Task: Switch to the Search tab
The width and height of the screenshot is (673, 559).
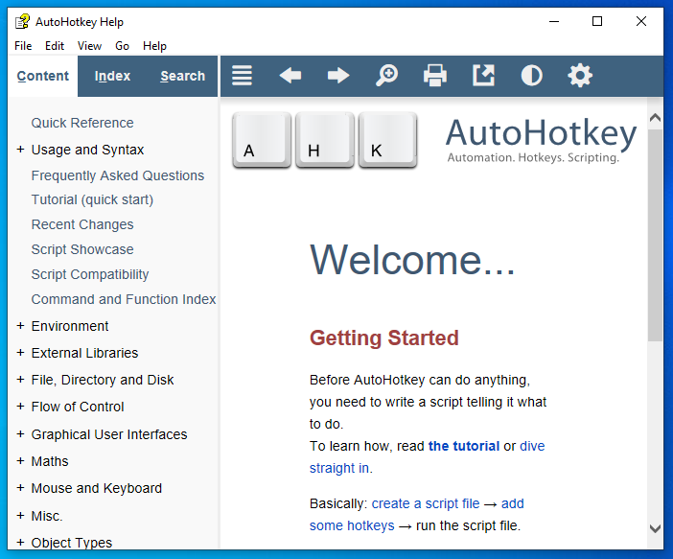Action: pyautogui.click(x=182, y=76)
